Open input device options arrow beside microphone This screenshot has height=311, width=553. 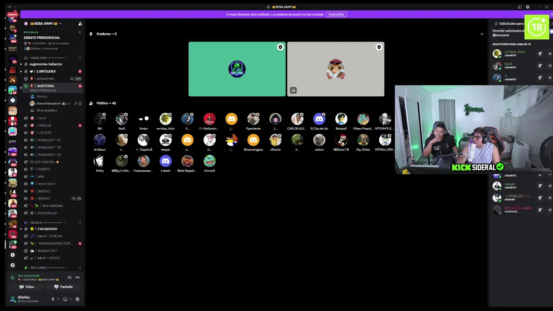(x=58, y=299)
